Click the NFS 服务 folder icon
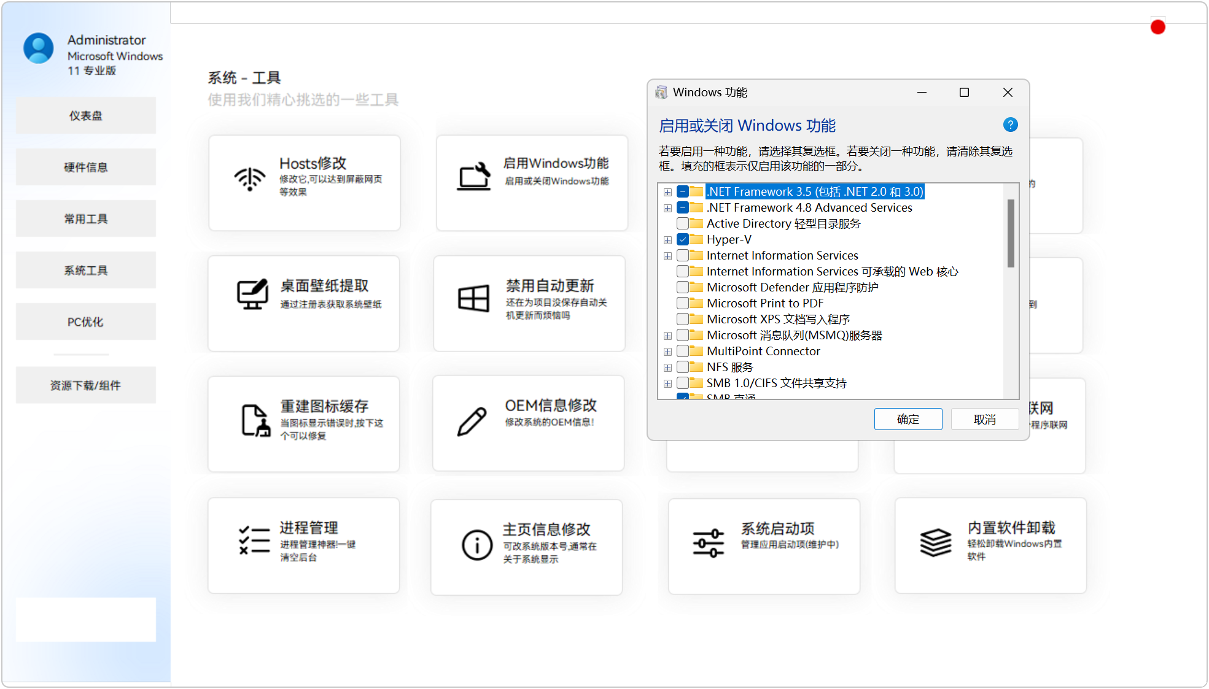This screenshot has height=689, width=1209. (x=696, y=367)
